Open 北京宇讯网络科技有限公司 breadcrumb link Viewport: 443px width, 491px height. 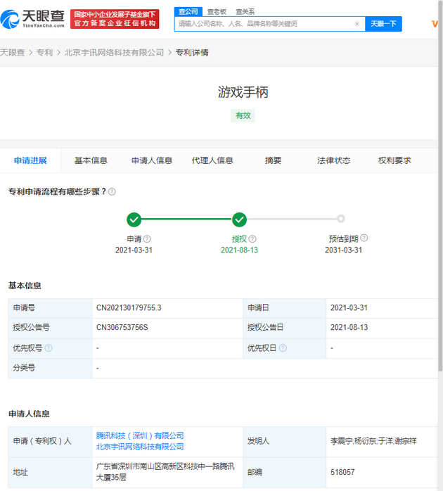[114, 53]
